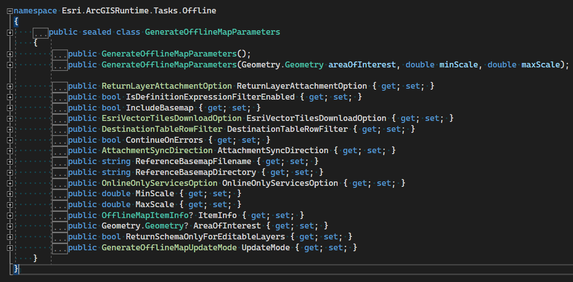Click the Geometry.Geometry type in constructor parameters
Image resolution: width=573 pixels, height=282 pixels.
point(283,65)
